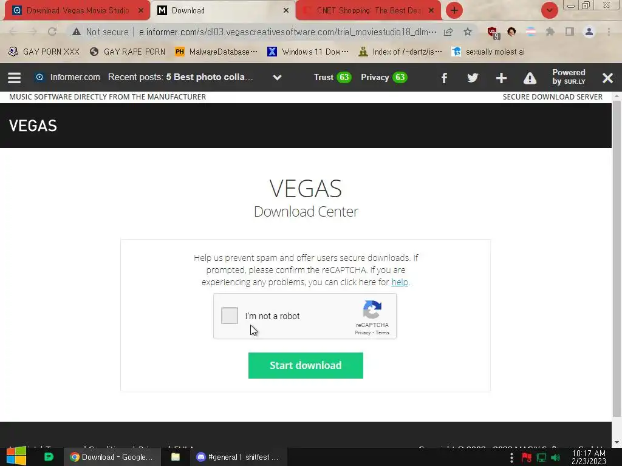Open the Index of /~dartz/is bookmark

click(400, 52)
